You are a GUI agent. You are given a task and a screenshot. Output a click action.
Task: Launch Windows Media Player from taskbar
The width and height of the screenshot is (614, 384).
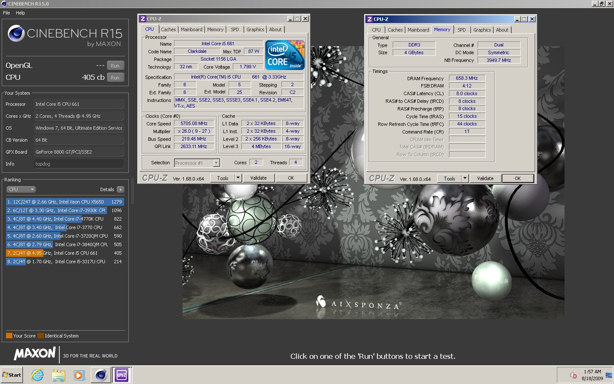79,375
